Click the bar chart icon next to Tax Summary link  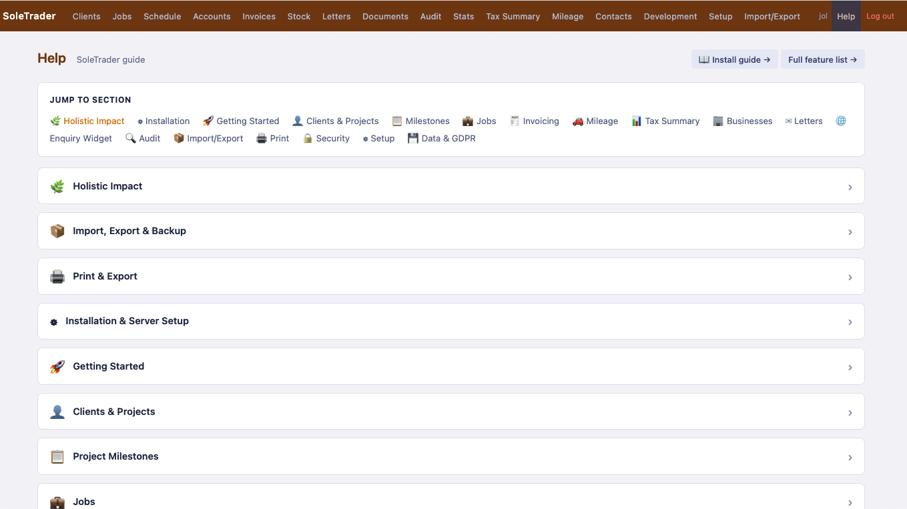coord(637,121)
